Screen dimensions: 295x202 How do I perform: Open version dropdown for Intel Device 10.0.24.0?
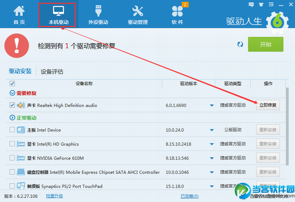point(212,130)
